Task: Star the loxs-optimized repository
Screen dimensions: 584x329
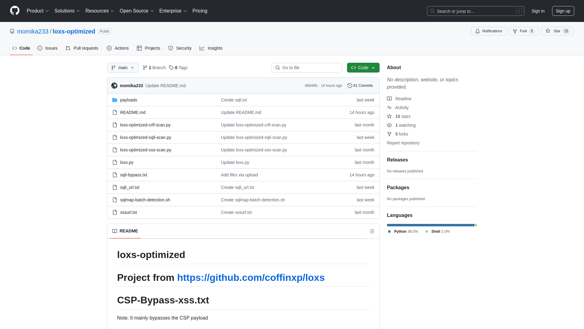Action: [558, 31]
